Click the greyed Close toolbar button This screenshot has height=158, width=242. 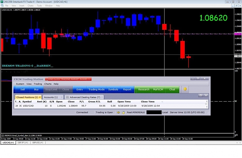[x=65, y=90]
